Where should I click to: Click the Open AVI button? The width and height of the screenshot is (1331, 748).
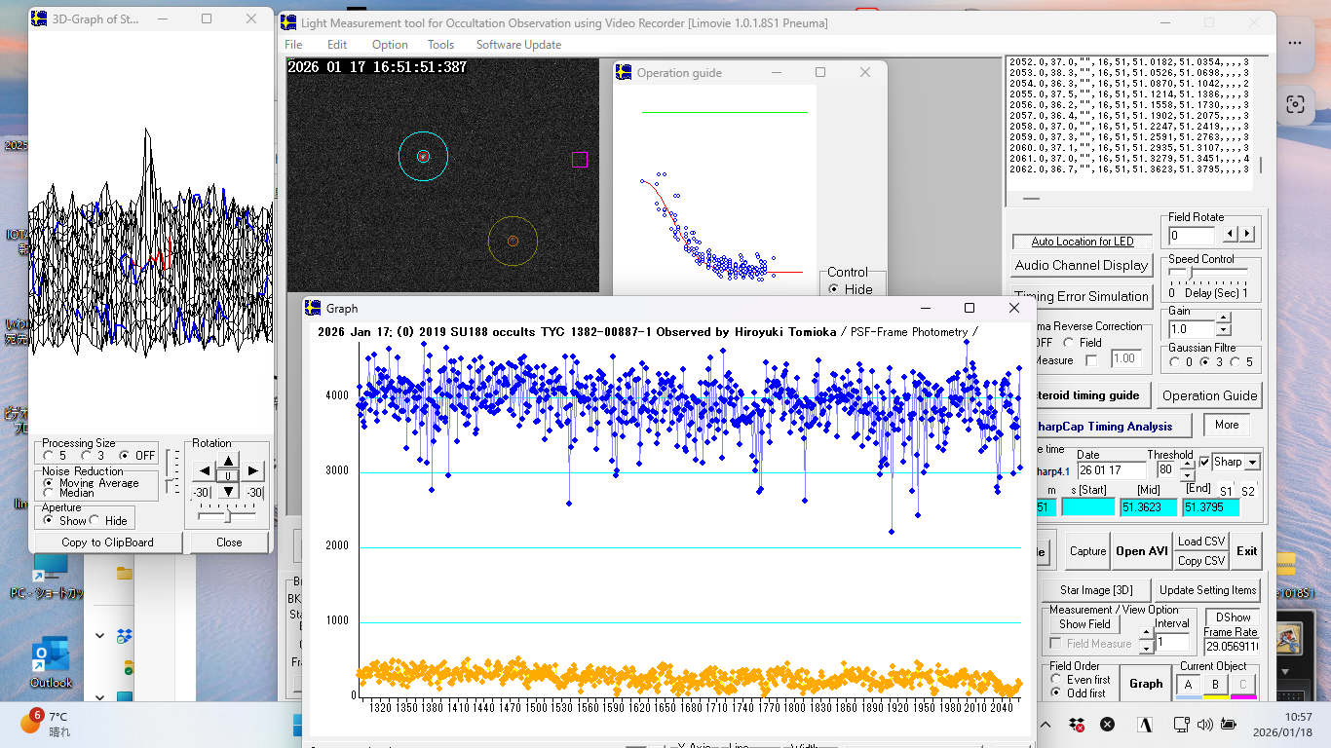point(1142,551)
